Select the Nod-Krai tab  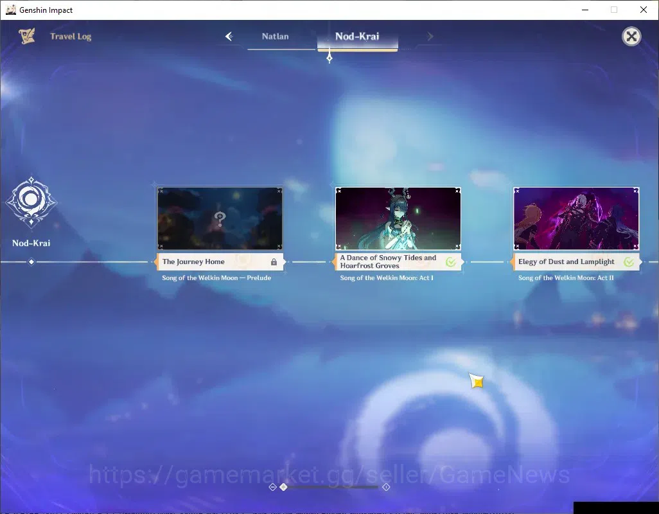coord(357,37)
